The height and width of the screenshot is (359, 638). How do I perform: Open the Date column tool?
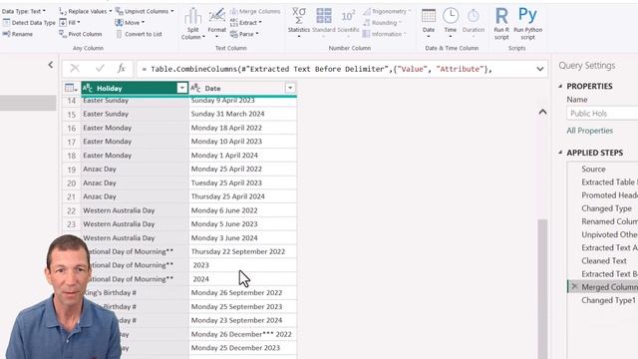pos(429,22)
